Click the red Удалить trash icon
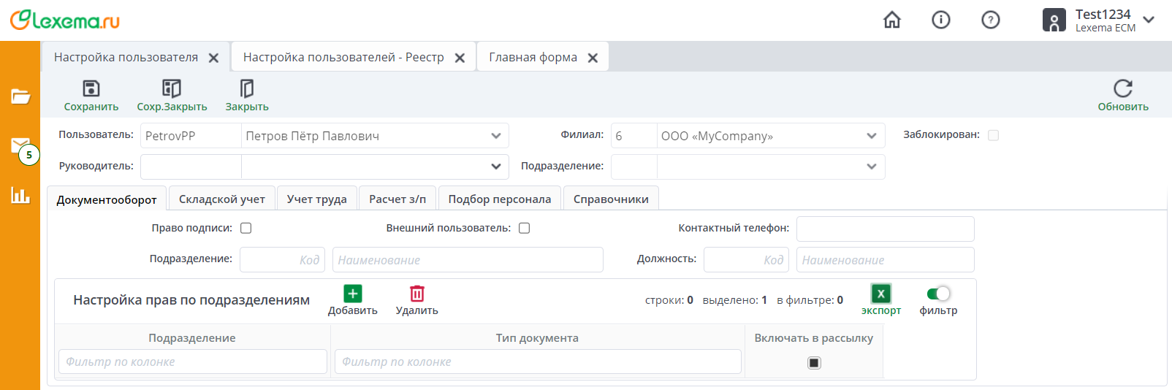 coord(417,294)
